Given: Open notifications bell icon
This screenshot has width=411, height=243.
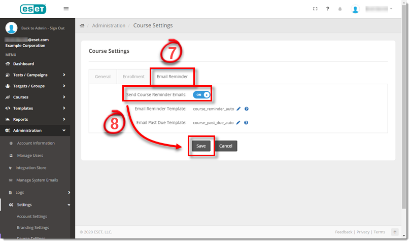Looking at the screenshot, I should [340, 9].
